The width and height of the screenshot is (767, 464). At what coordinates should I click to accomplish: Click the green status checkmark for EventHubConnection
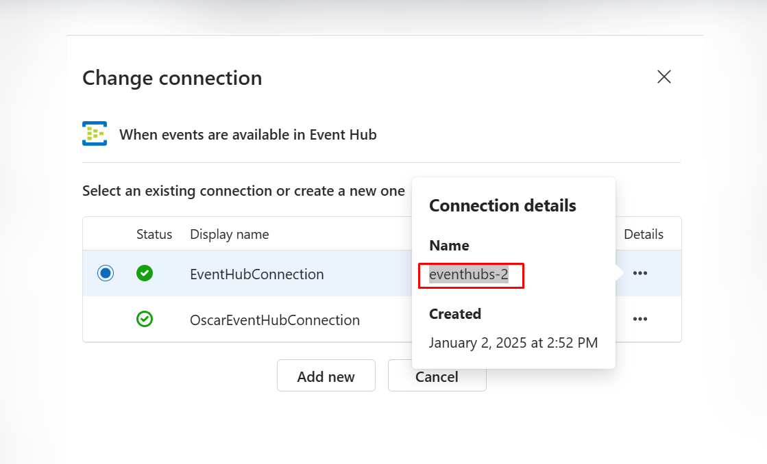point(145,274)
